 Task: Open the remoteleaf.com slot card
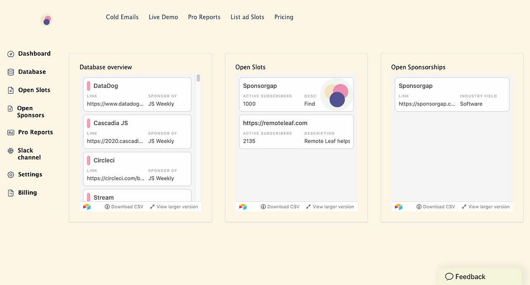(296, 132)
